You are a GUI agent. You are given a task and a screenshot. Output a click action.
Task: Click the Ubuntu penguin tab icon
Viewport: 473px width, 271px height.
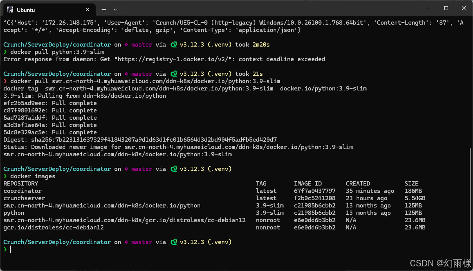click(10, 9)
